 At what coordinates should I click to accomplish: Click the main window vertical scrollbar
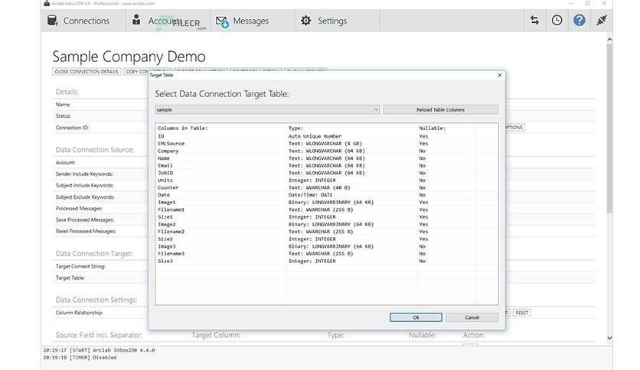pyautogui.click(x=609, y=128)
